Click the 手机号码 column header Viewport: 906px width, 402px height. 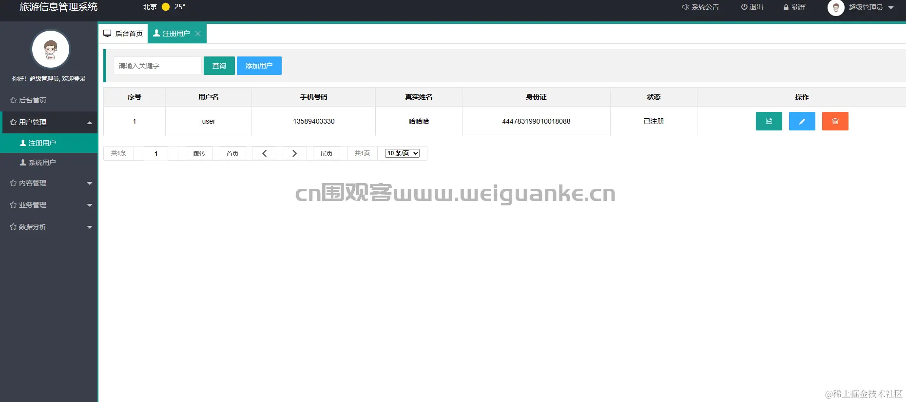tap(314, 97)
